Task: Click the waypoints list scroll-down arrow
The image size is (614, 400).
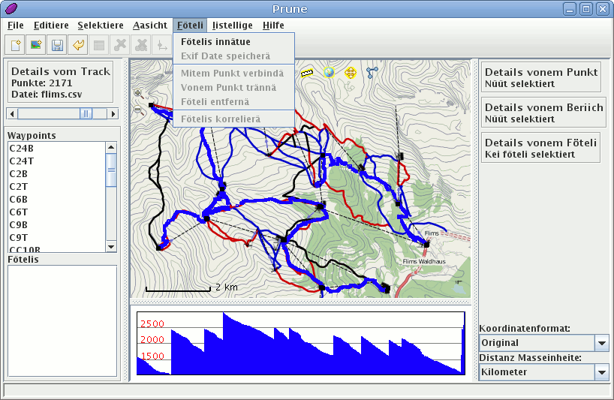Action: coord(111,247)
